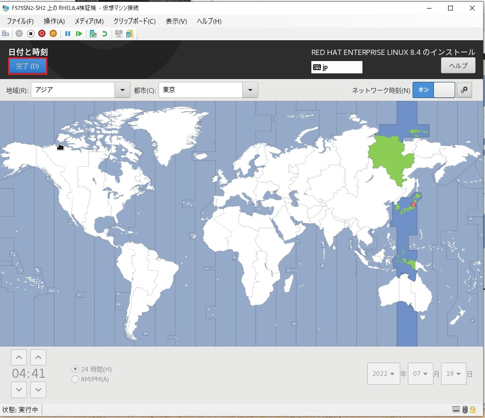
Task: Shut down the VM with the red power icon
Action: coord(42,34)
